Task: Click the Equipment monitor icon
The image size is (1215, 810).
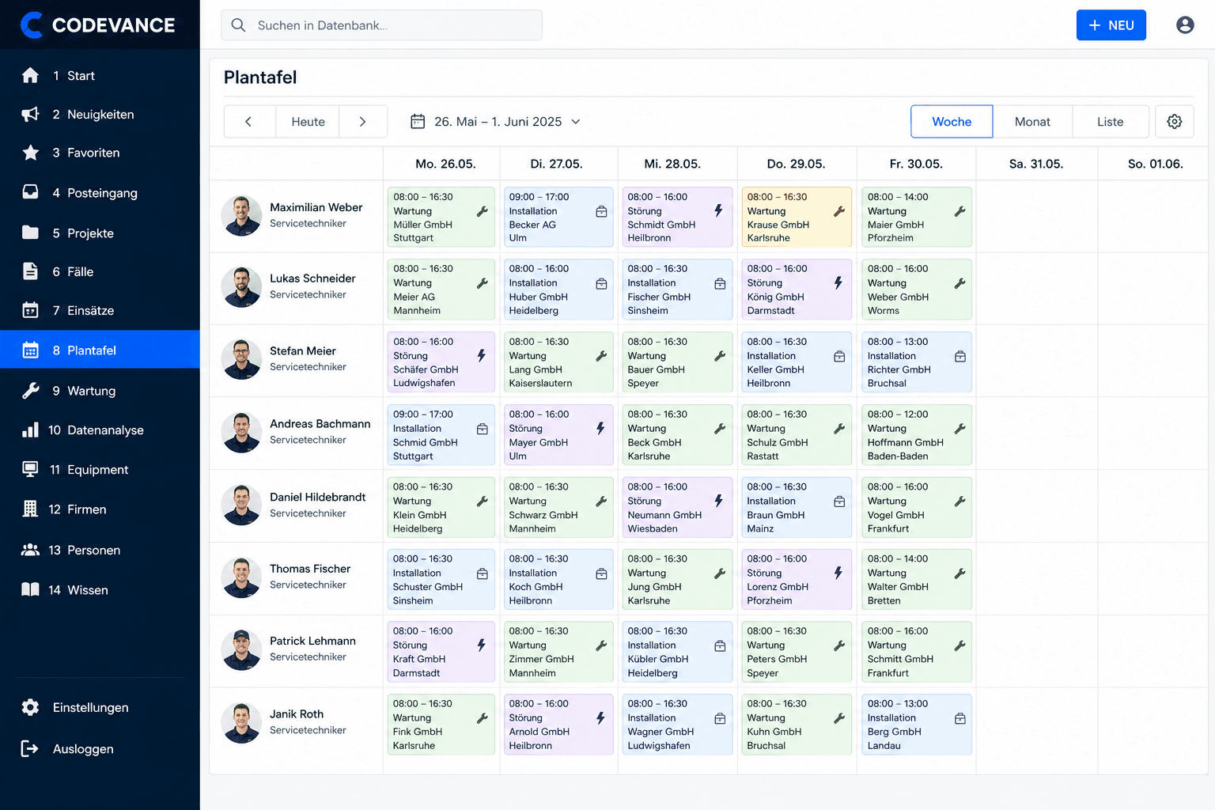Action: pos(30,469)
